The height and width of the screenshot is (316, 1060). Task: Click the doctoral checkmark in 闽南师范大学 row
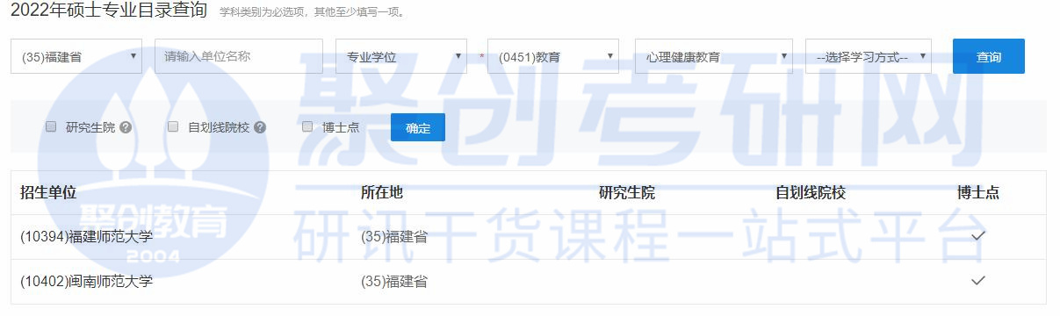(x=978, y=280)
